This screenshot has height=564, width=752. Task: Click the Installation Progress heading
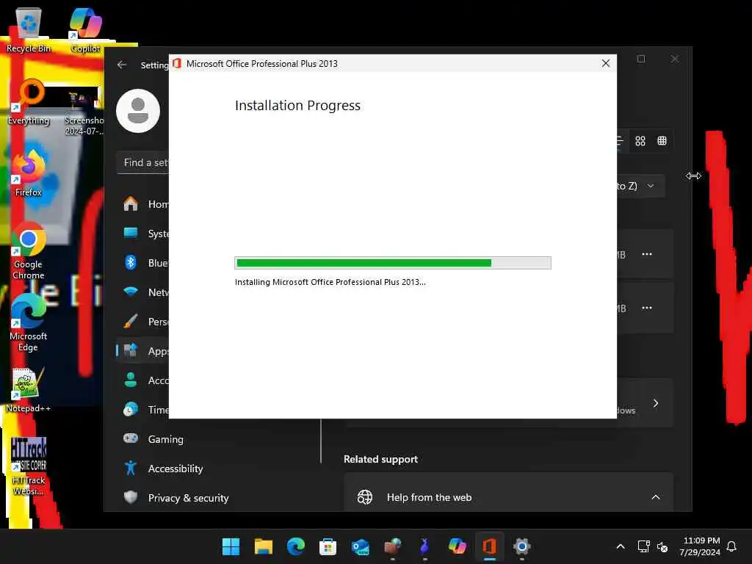tap(297, 106)
